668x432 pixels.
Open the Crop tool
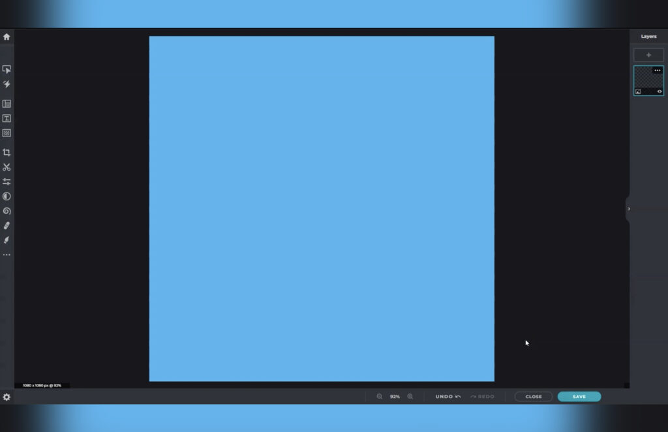(x=7, y=152)
